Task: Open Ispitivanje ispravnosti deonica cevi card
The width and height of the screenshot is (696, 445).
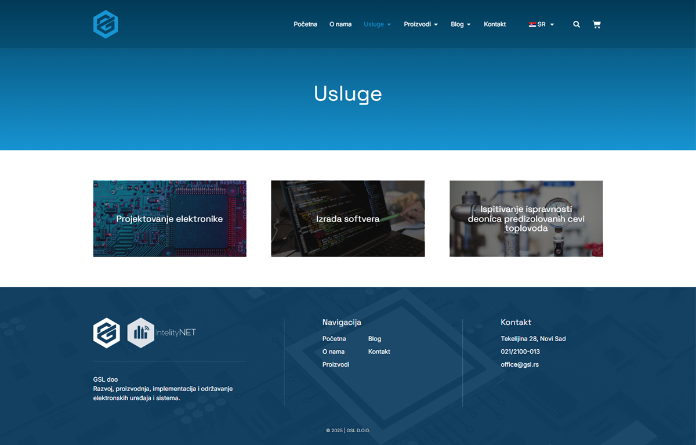Action: (526, 219)
